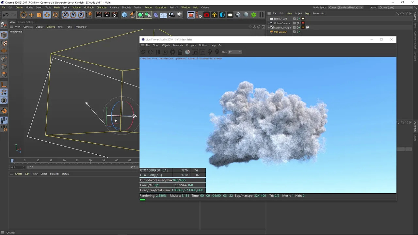The image size is (418, 235).
Task: Open the MoGraph menu
Action: [88, 7]
